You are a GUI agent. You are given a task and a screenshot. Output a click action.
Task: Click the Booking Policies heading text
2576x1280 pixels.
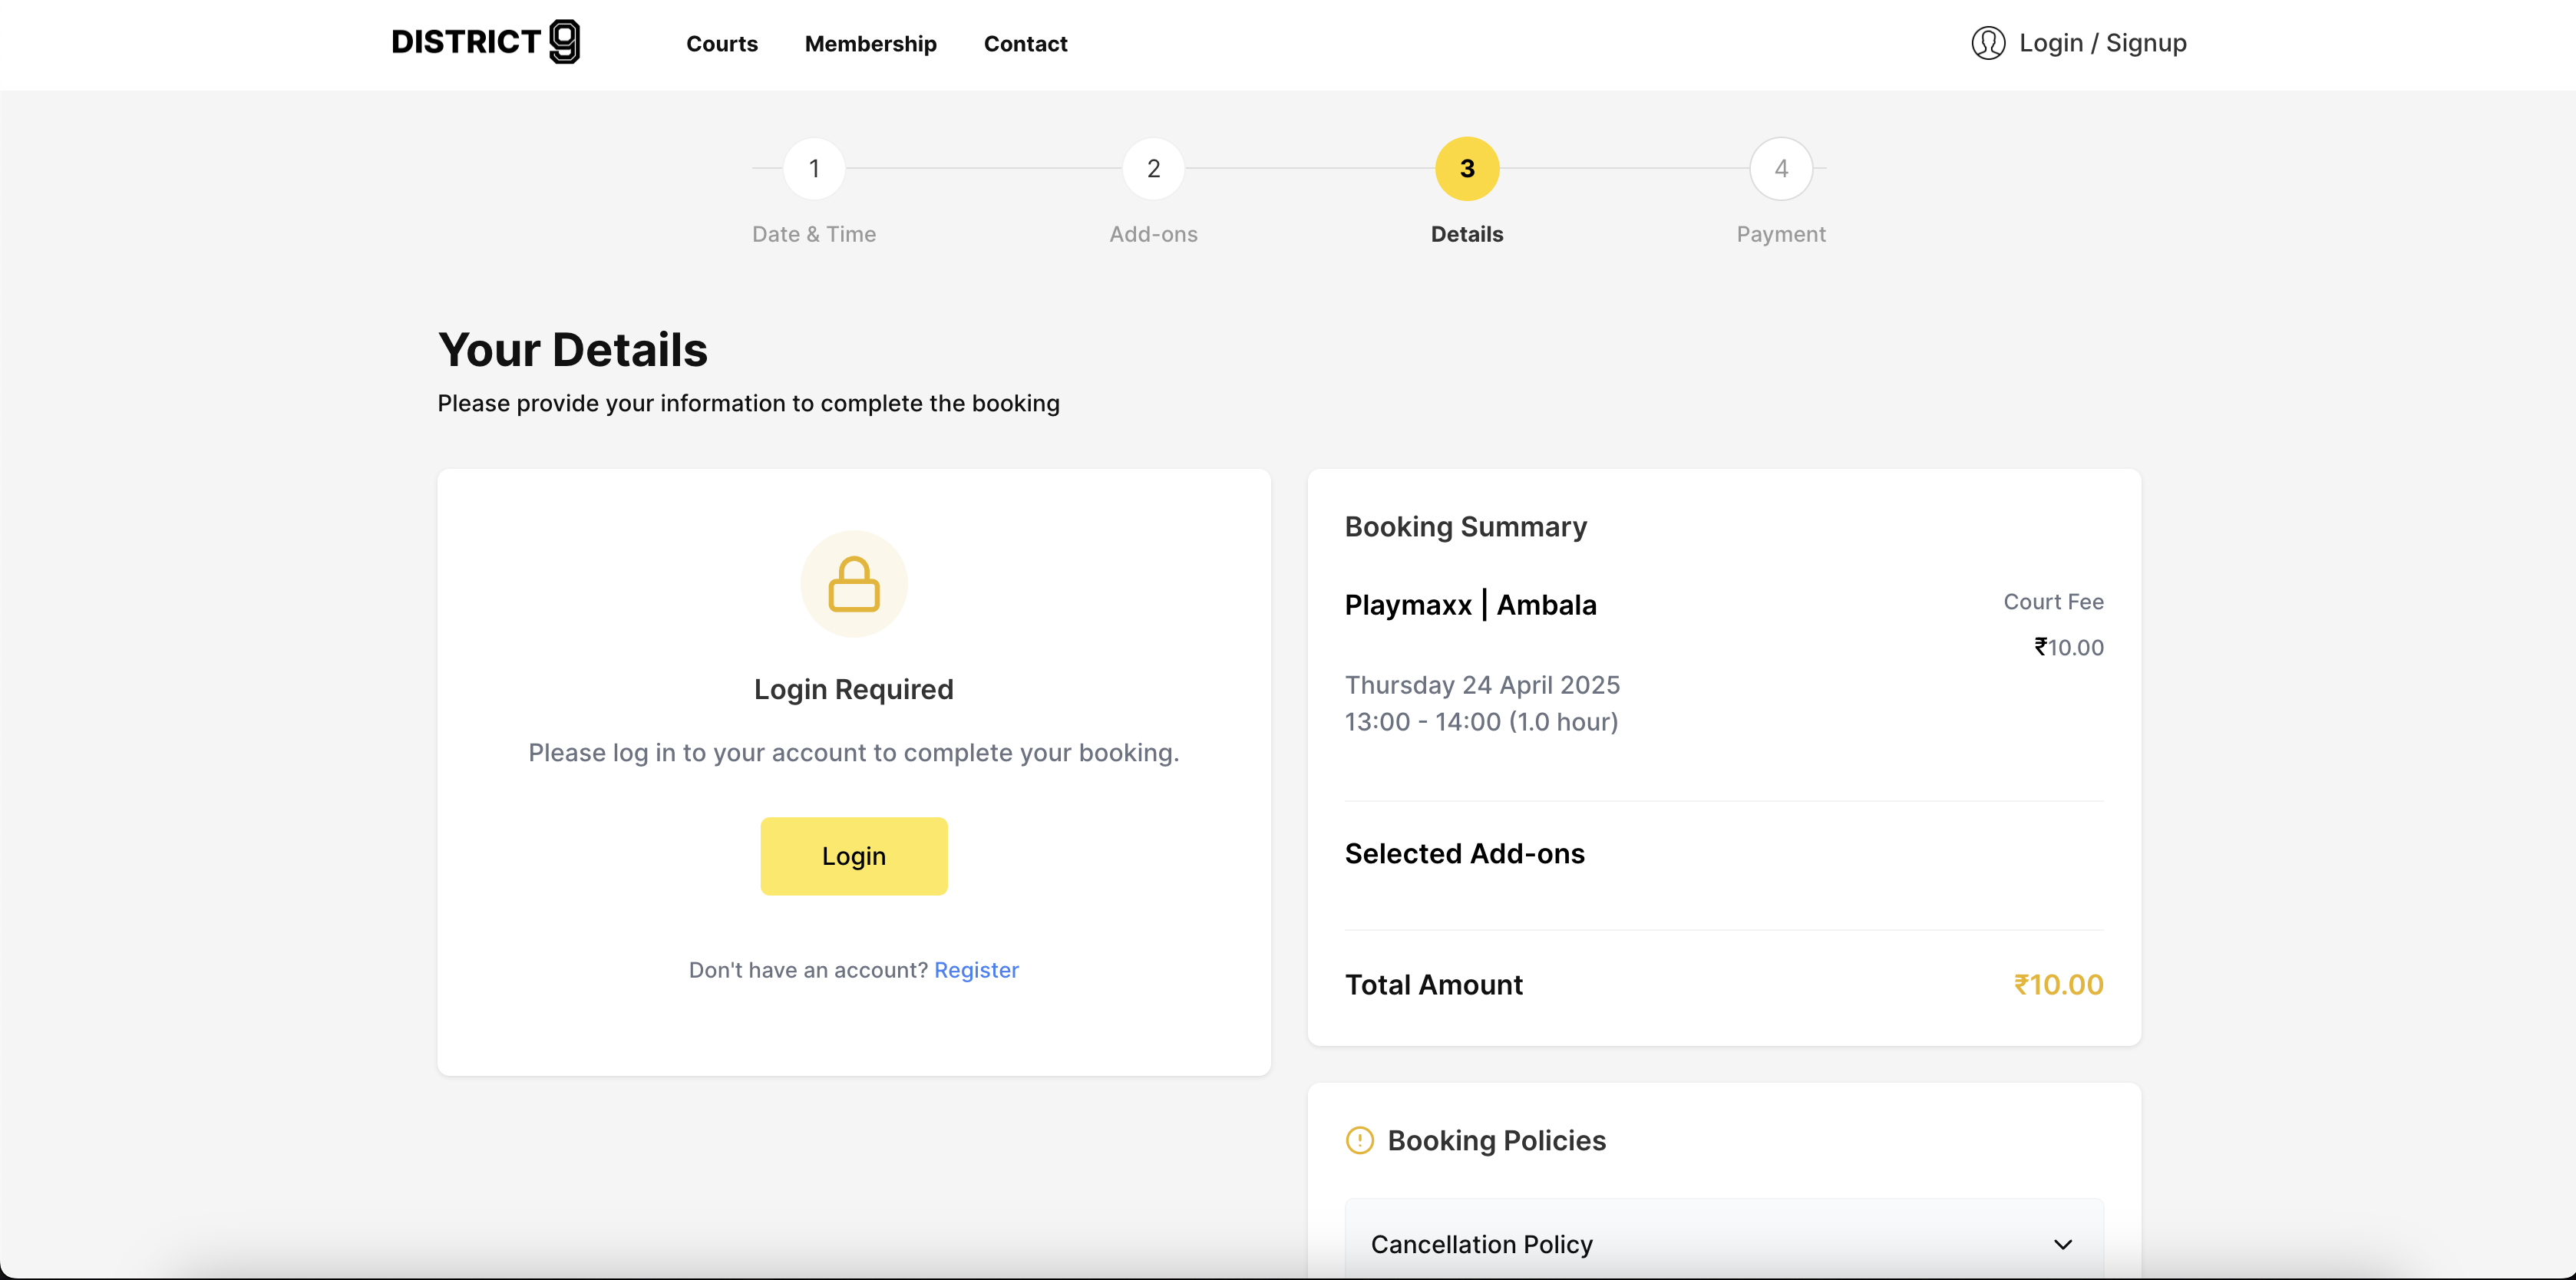click(1496, 1141)
